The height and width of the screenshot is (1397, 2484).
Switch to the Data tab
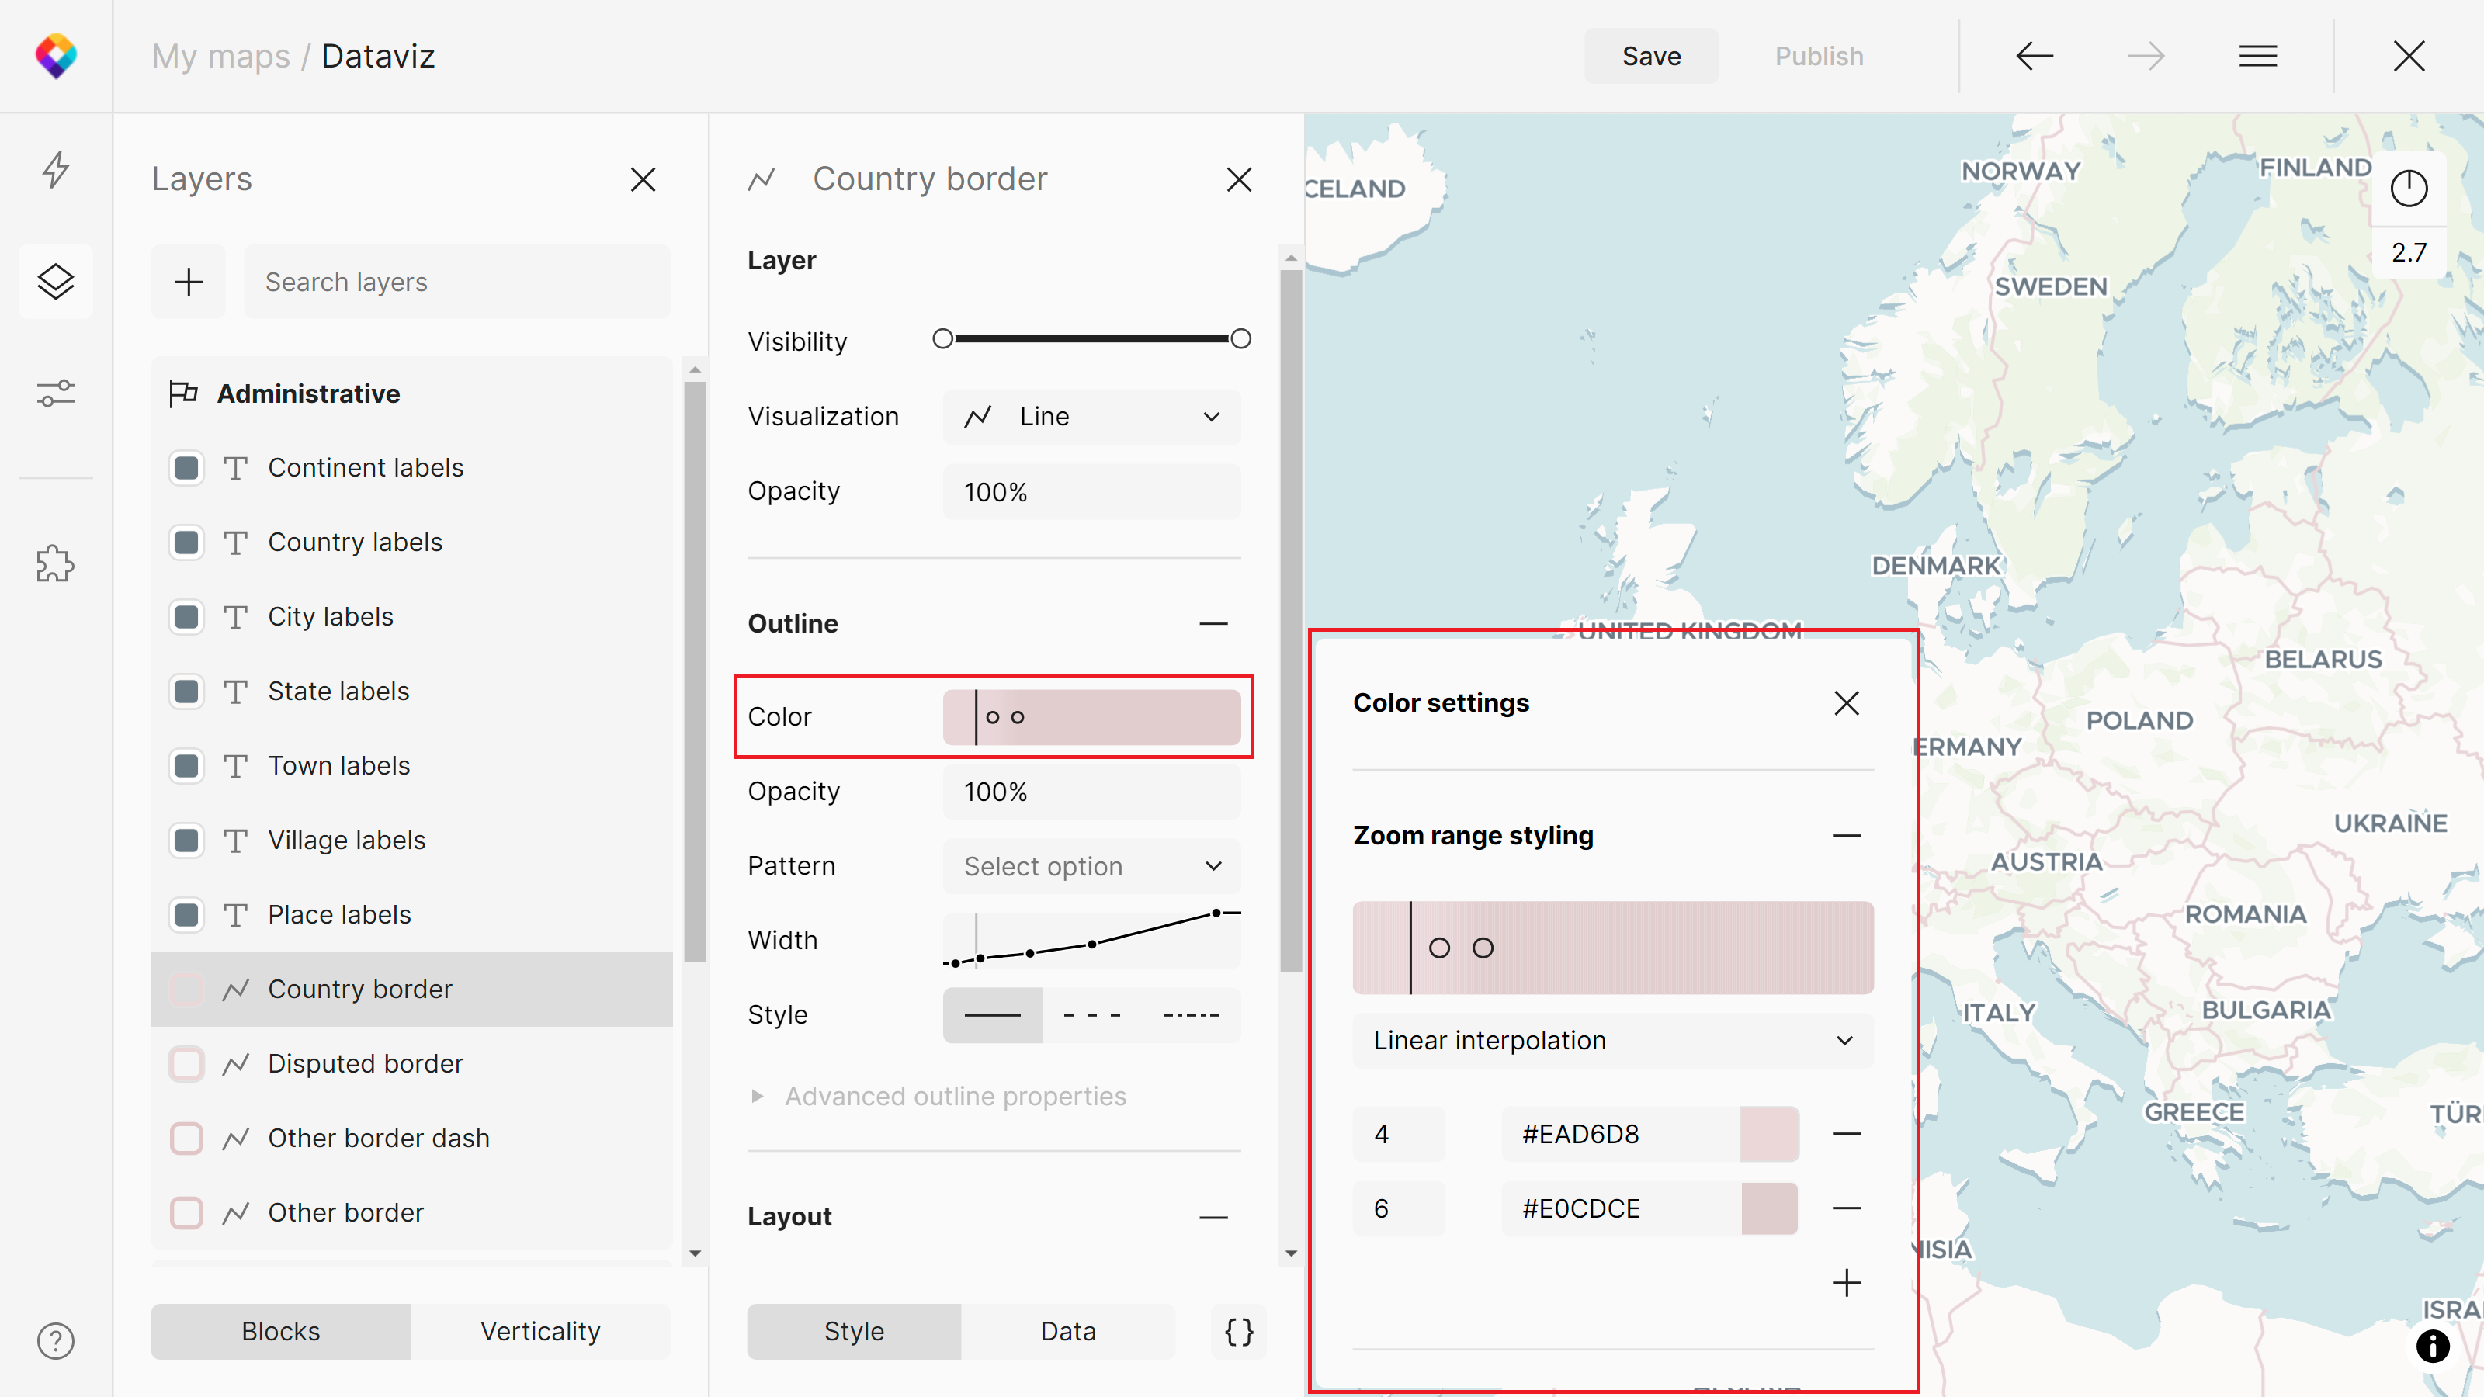point(1067,1332)
